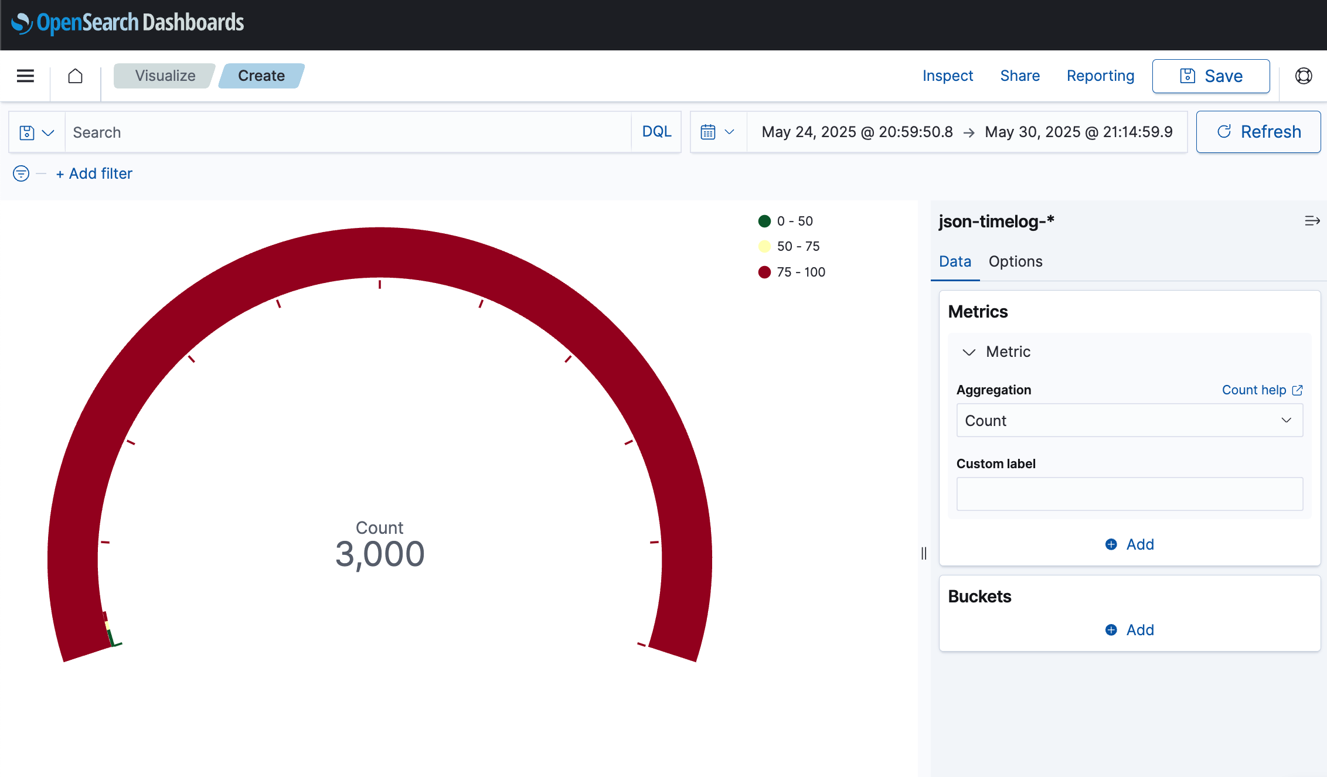Open the Aggregation Count dropdown
The image size is (1327, 777).
pos(1129,420)
